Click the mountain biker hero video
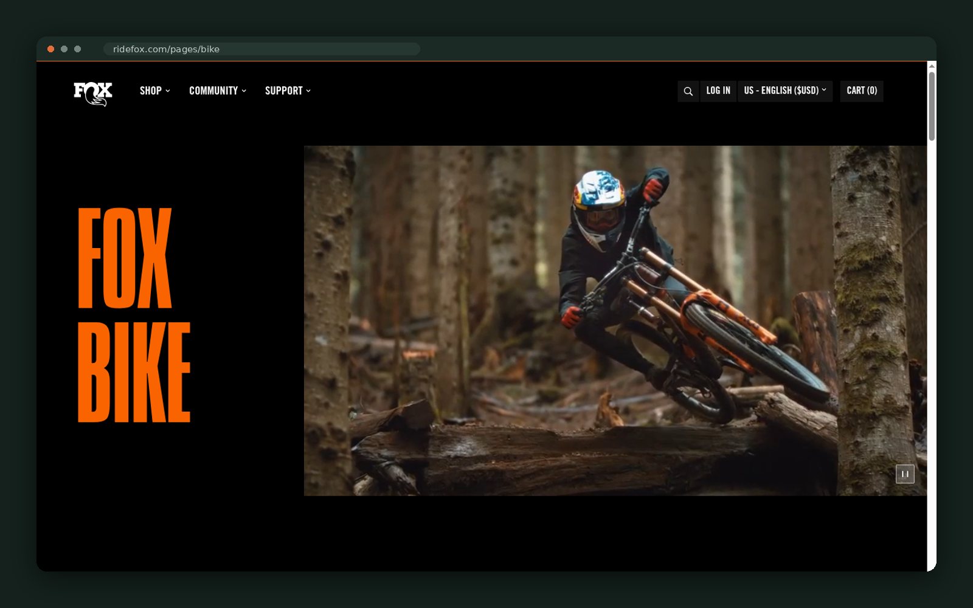 click(615, 320)
